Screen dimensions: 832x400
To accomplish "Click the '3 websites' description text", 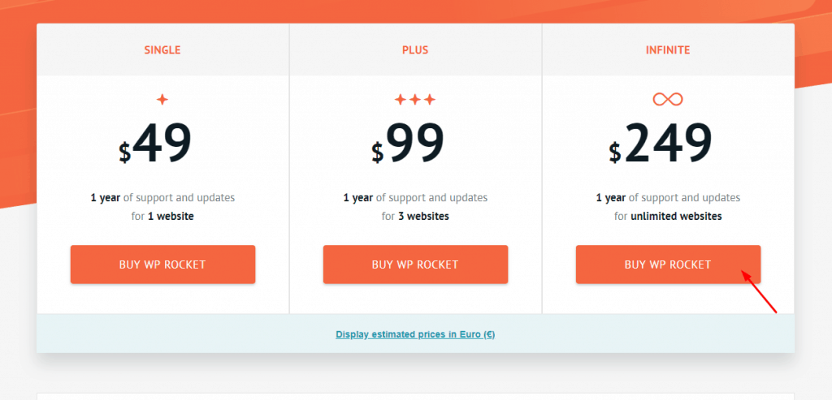I will (x=423, y=217).
